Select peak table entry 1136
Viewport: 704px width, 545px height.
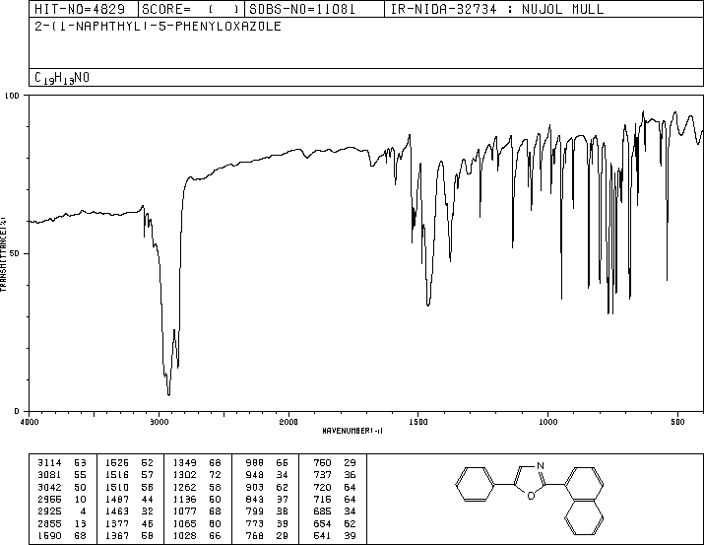pos(197,499)
